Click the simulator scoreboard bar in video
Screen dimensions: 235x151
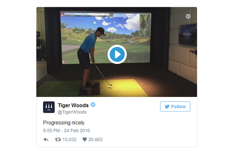(87, 15)
